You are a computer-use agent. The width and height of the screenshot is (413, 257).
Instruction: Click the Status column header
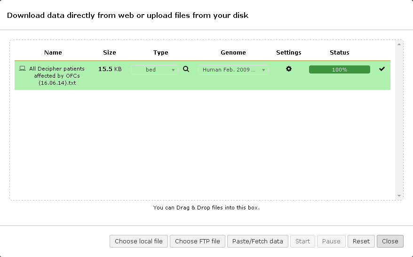(339, 52)
